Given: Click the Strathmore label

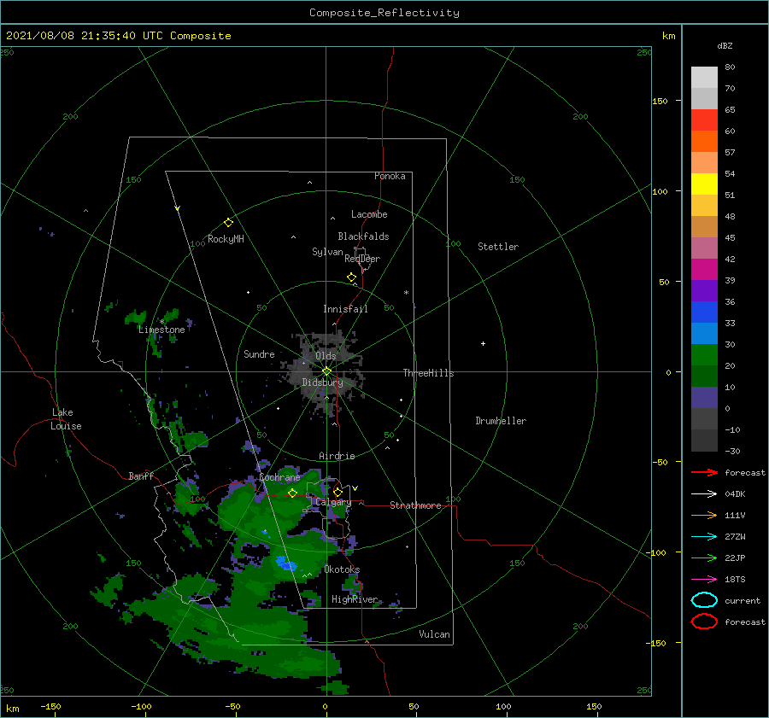Looking at the screenshot, I should tap(415, 505).
